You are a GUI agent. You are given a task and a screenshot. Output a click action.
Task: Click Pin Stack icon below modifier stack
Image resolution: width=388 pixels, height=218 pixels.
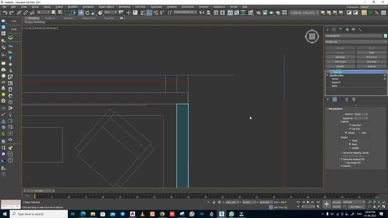(x=328, y=99)
